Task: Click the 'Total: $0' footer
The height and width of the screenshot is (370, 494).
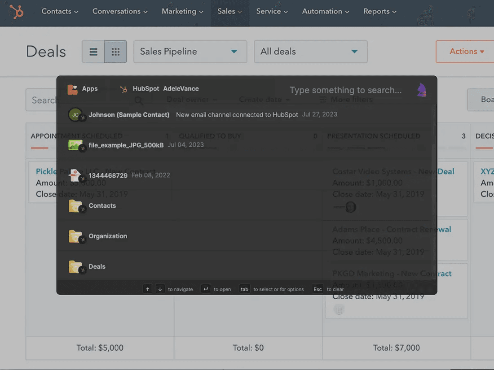Action: [x=248, y=348]
